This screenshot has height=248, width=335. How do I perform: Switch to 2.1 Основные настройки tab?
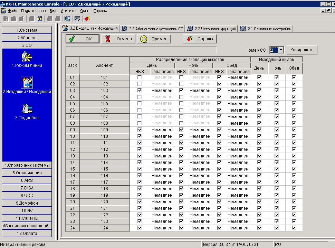(266, 29)
